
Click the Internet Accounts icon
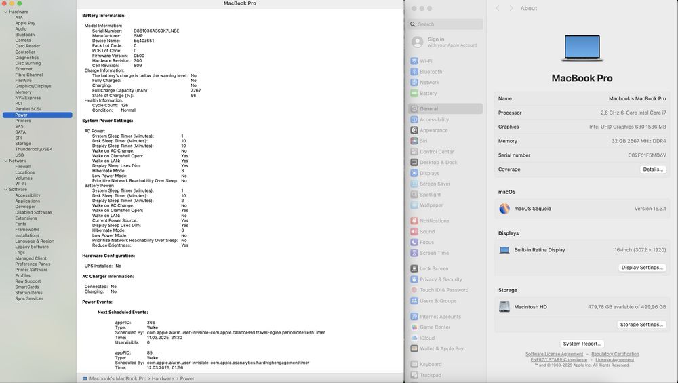pyautogui.click(x=414, y=317)
